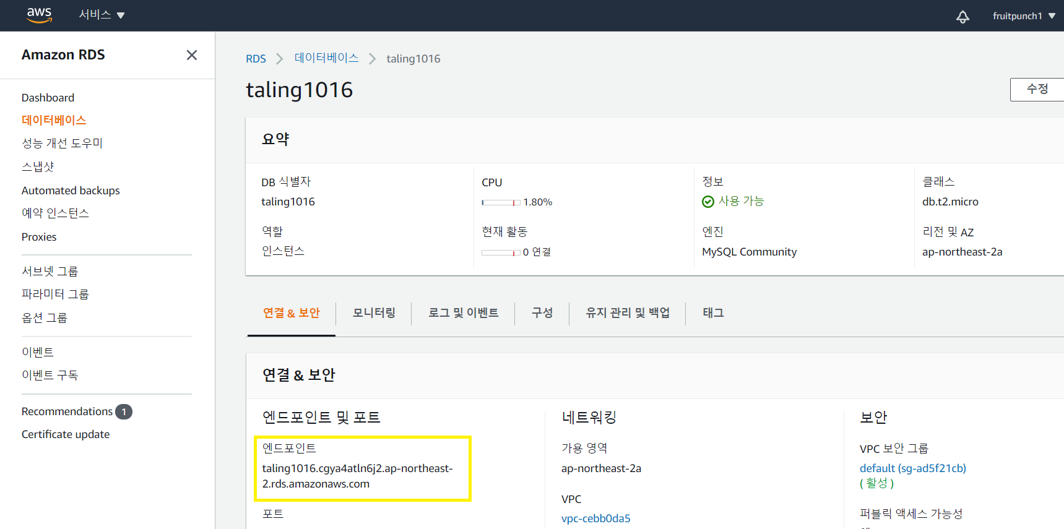
Task: Open 이벤트 구독 in the sidebar
Action: point(50,376)
